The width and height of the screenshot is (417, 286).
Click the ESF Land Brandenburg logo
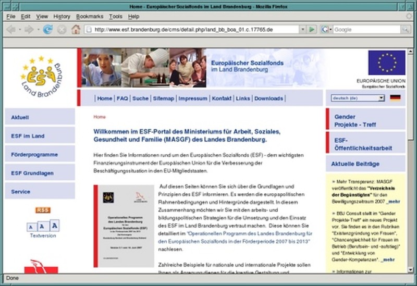pyautogui.click(x=41, y=77)
